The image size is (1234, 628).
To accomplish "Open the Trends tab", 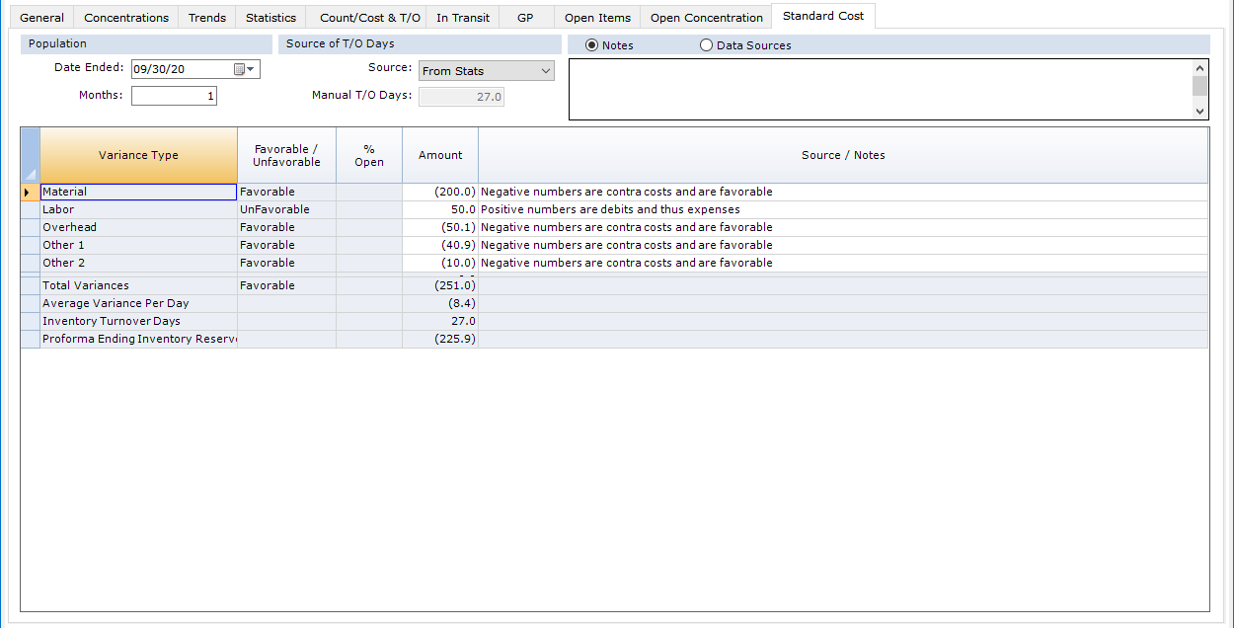I will click(206, 17).
